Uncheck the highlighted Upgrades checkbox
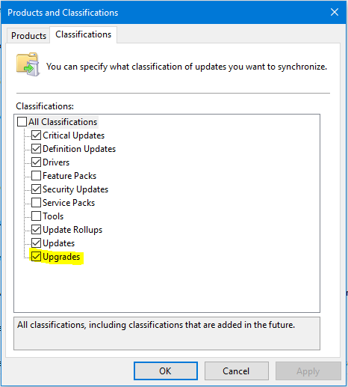This screenshot has height=387, width=348. pyautogui.click(x=37, y=257)
